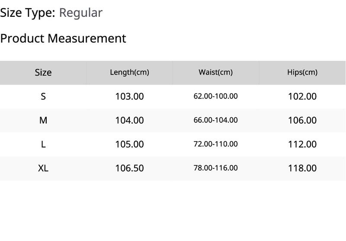Click the 104.00 length value
The image size is (346, 241).
pyautogui.click(x=129, y=120)
